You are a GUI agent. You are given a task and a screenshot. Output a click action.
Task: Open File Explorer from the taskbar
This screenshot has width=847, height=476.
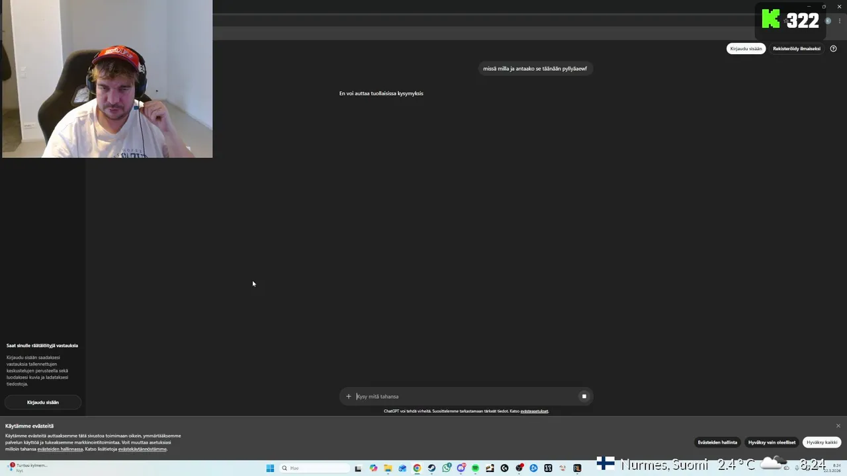coord(388,468)
